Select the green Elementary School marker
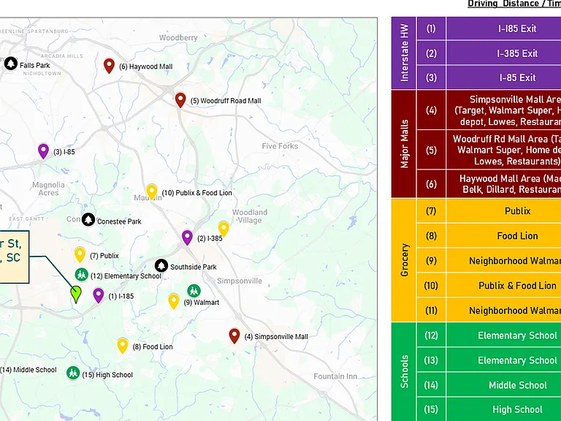Image resolution: width=561 pixels, height=421 pixels. (82, 275)
